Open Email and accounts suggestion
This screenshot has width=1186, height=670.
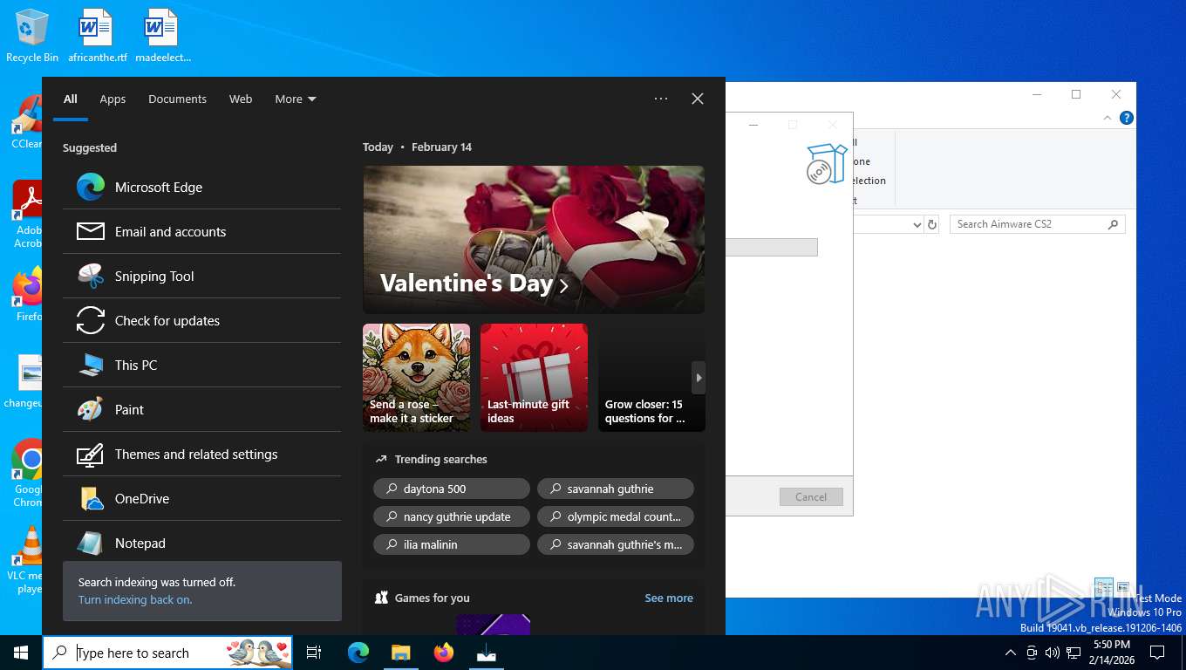click(x=201, y=231)
